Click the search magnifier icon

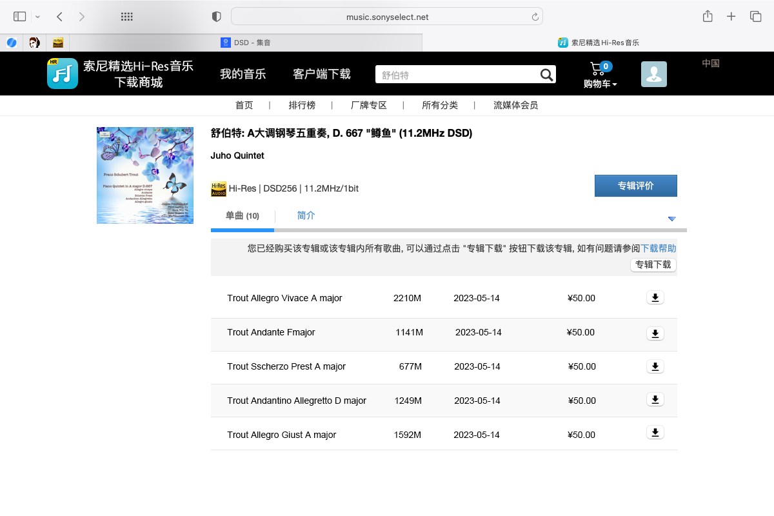[x=546, y=75]
